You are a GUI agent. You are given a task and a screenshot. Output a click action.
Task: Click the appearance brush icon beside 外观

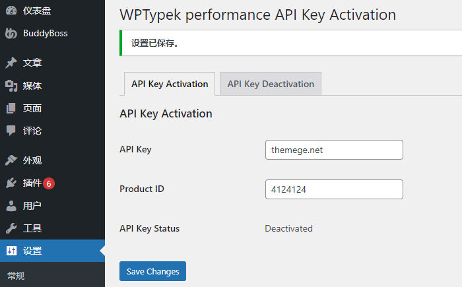tap(11, 160)
